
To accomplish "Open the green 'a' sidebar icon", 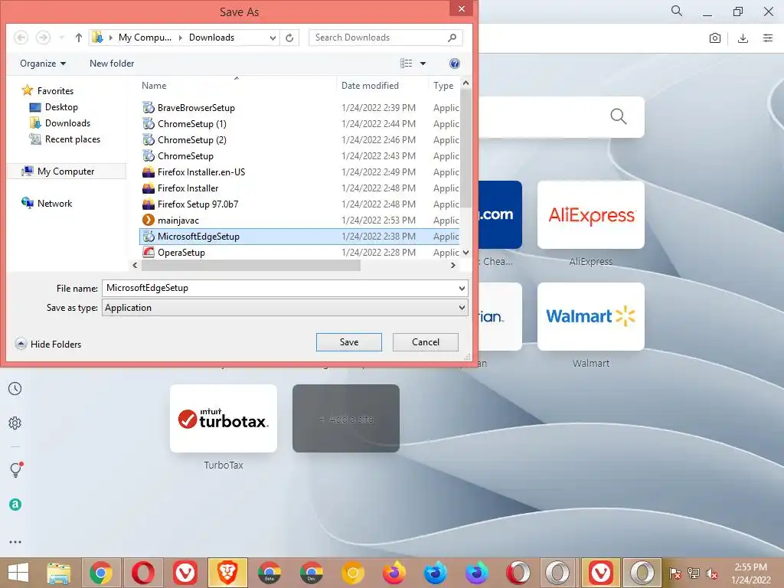I will click(15, 505).
